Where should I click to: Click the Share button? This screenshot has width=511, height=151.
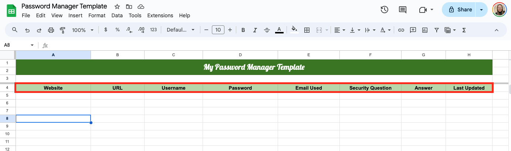(460, 10)
